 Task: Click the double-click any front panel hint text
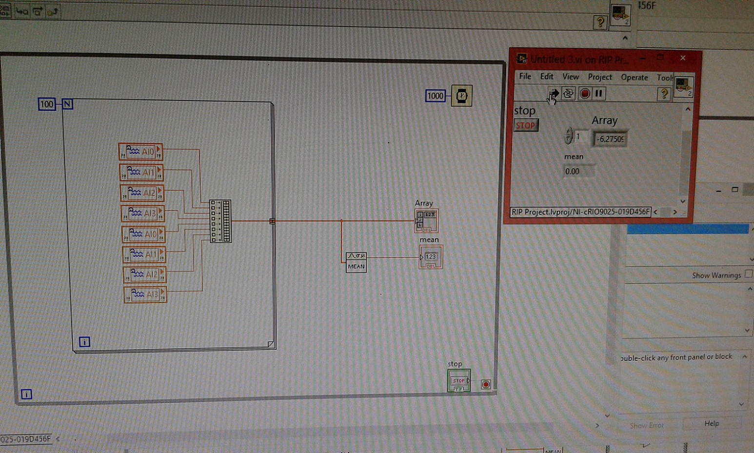(676, 357)
